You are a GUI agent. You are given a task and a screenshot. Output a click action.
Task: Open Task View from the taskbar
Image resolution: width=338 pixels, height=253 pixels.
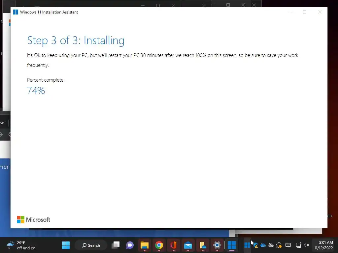tap(116, 245)
